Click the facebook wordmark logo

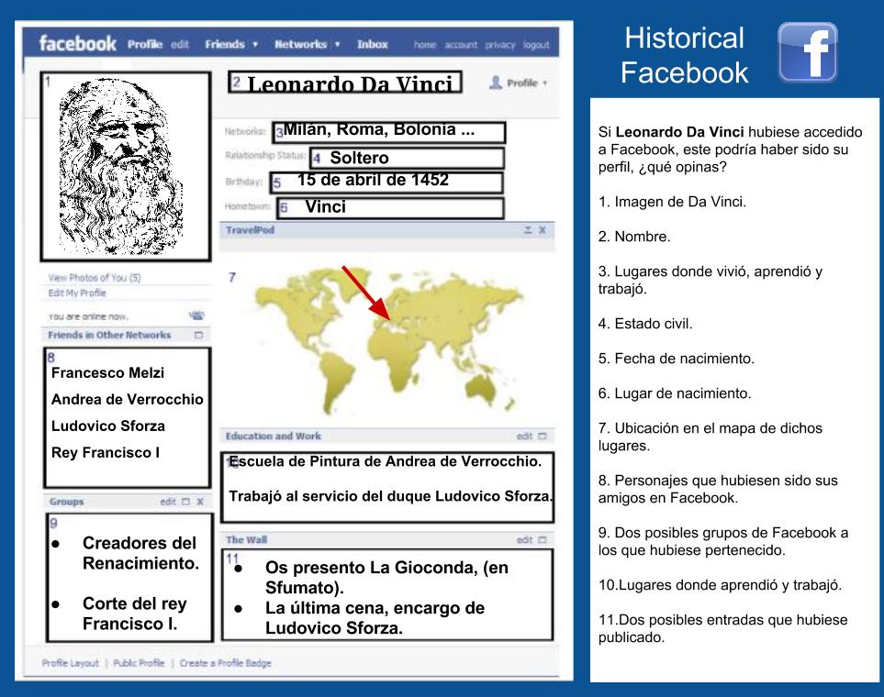pos(77,42)
